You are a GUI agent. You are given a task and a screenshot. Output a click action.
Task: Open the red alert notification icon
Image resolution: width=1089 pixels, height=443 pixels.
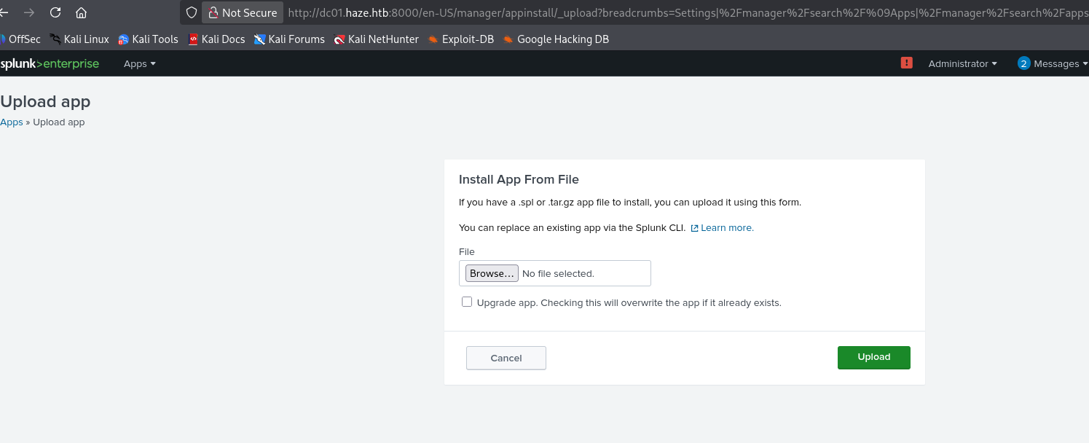tap(906, 63)
